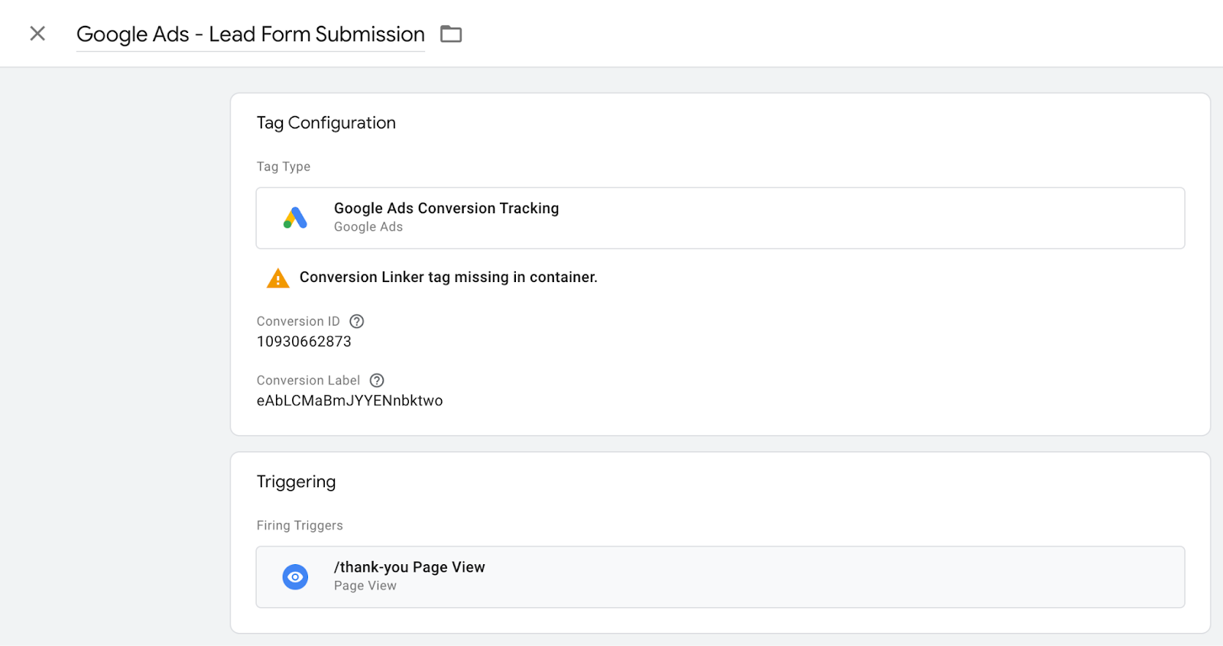Select label value eAbLCMaBmJYYENnbktwo
1223x646 pixels.
click(350, 401)
